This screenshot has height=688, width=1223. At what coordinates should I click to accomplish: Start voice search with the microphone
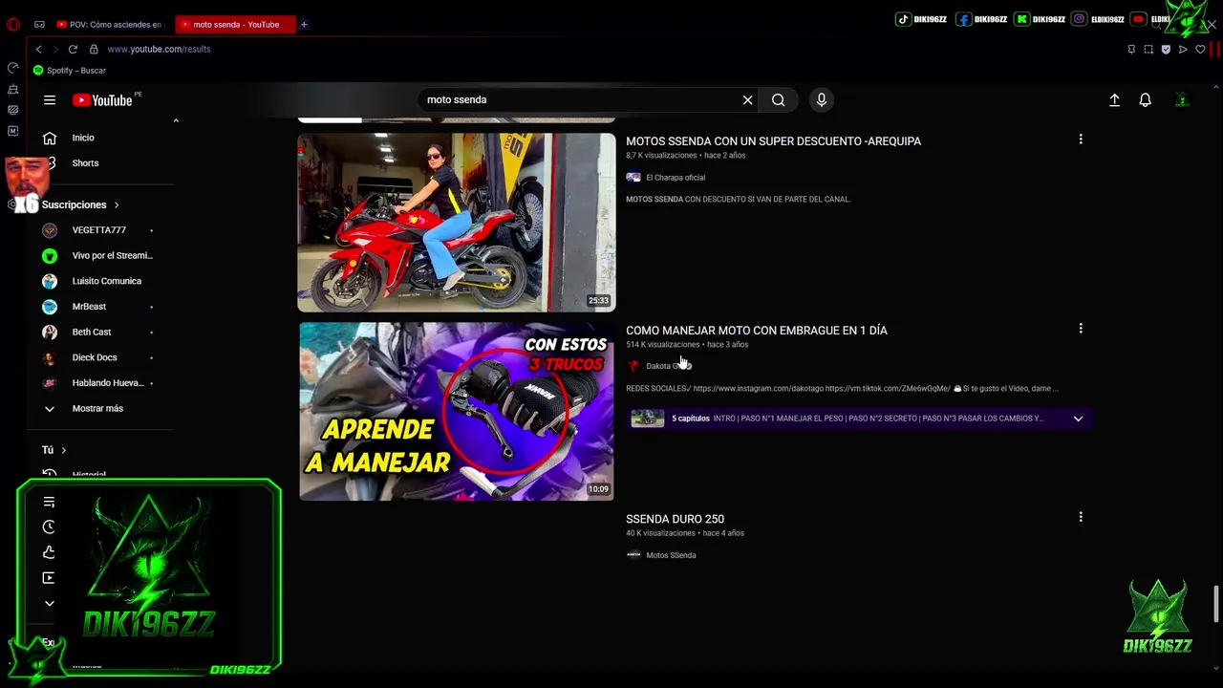(821, 100)
